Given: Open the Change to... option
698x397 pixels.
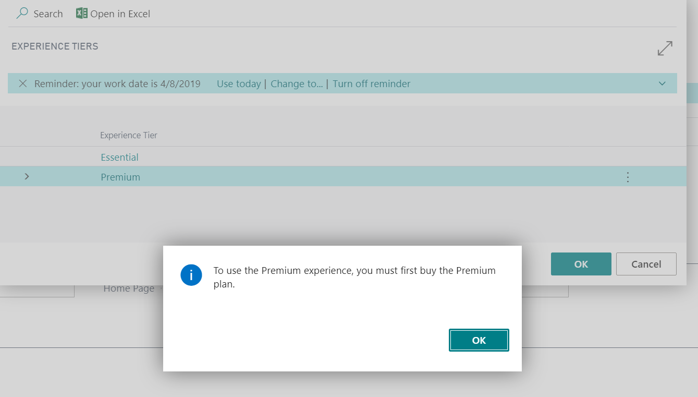Looking at the screenshot, I should pos(297,83).
